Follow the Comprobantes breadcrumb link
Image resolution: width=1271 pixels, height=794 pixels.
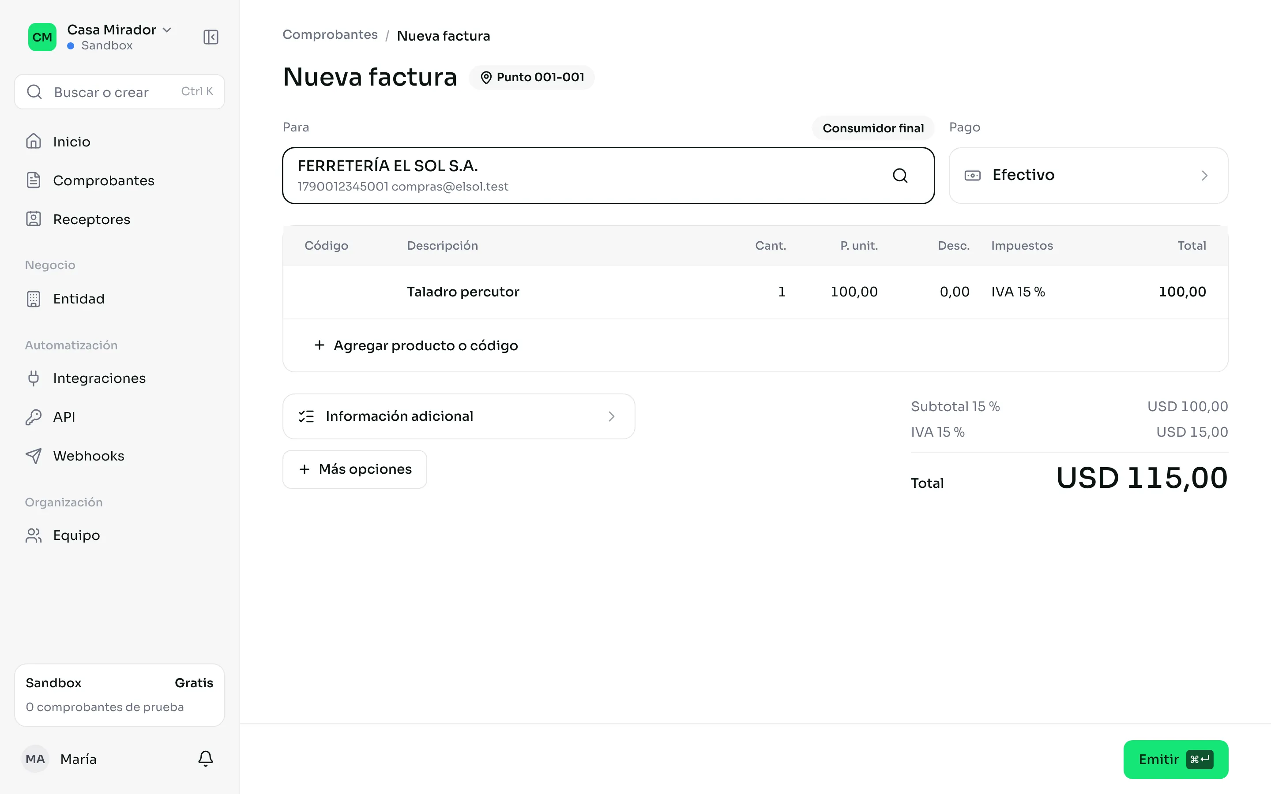tap(330, 35)
